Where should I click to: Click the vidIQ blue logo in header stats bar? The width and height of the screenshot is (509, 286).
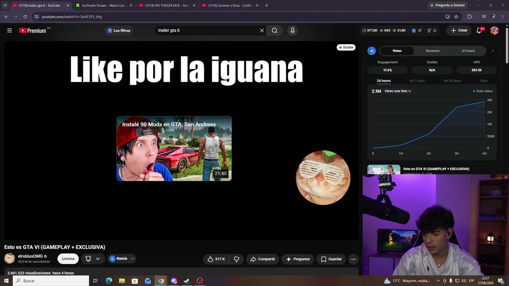coord(414,31)
